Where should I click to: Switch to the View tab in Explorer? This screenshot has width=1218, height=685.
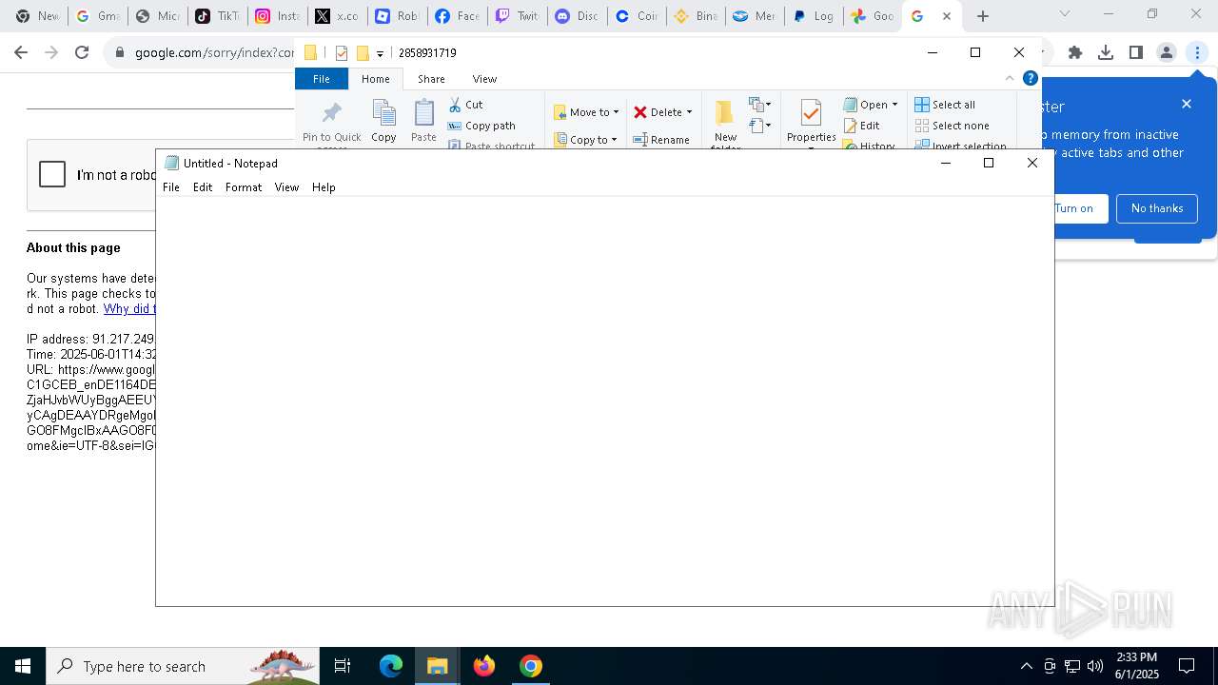coord(484,79)
